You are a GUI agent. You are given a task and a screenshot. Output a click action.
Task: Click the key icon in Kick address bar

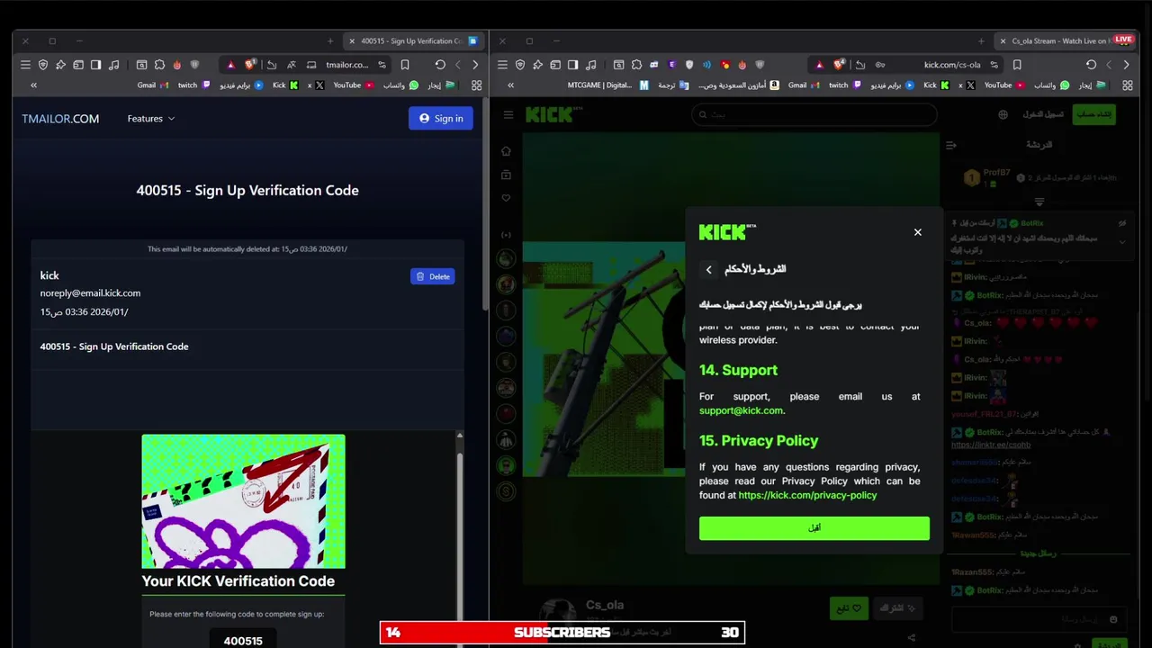tap(880, 65)
